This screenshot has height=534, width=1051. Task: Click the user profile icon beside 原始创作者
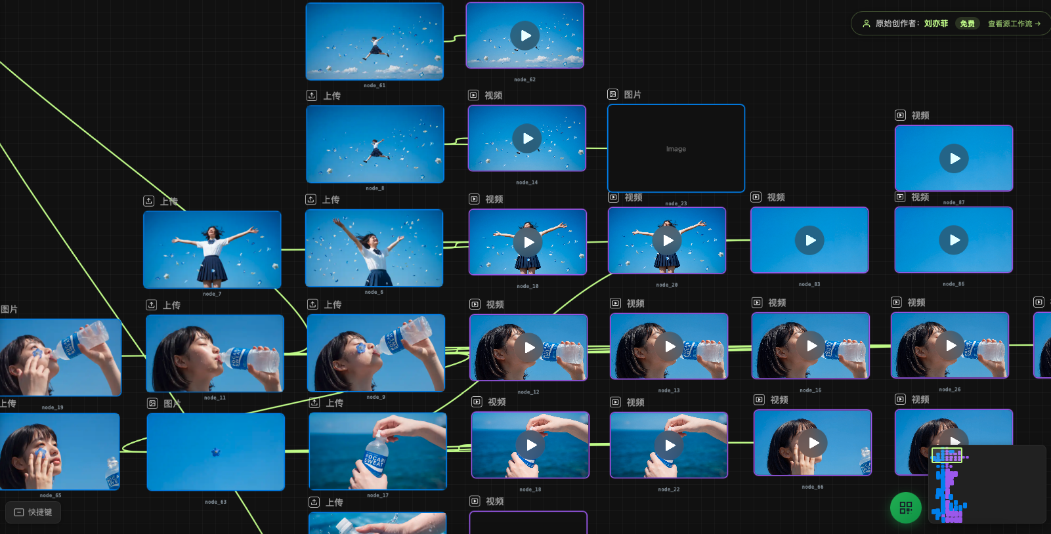click(x=866, y=24)
